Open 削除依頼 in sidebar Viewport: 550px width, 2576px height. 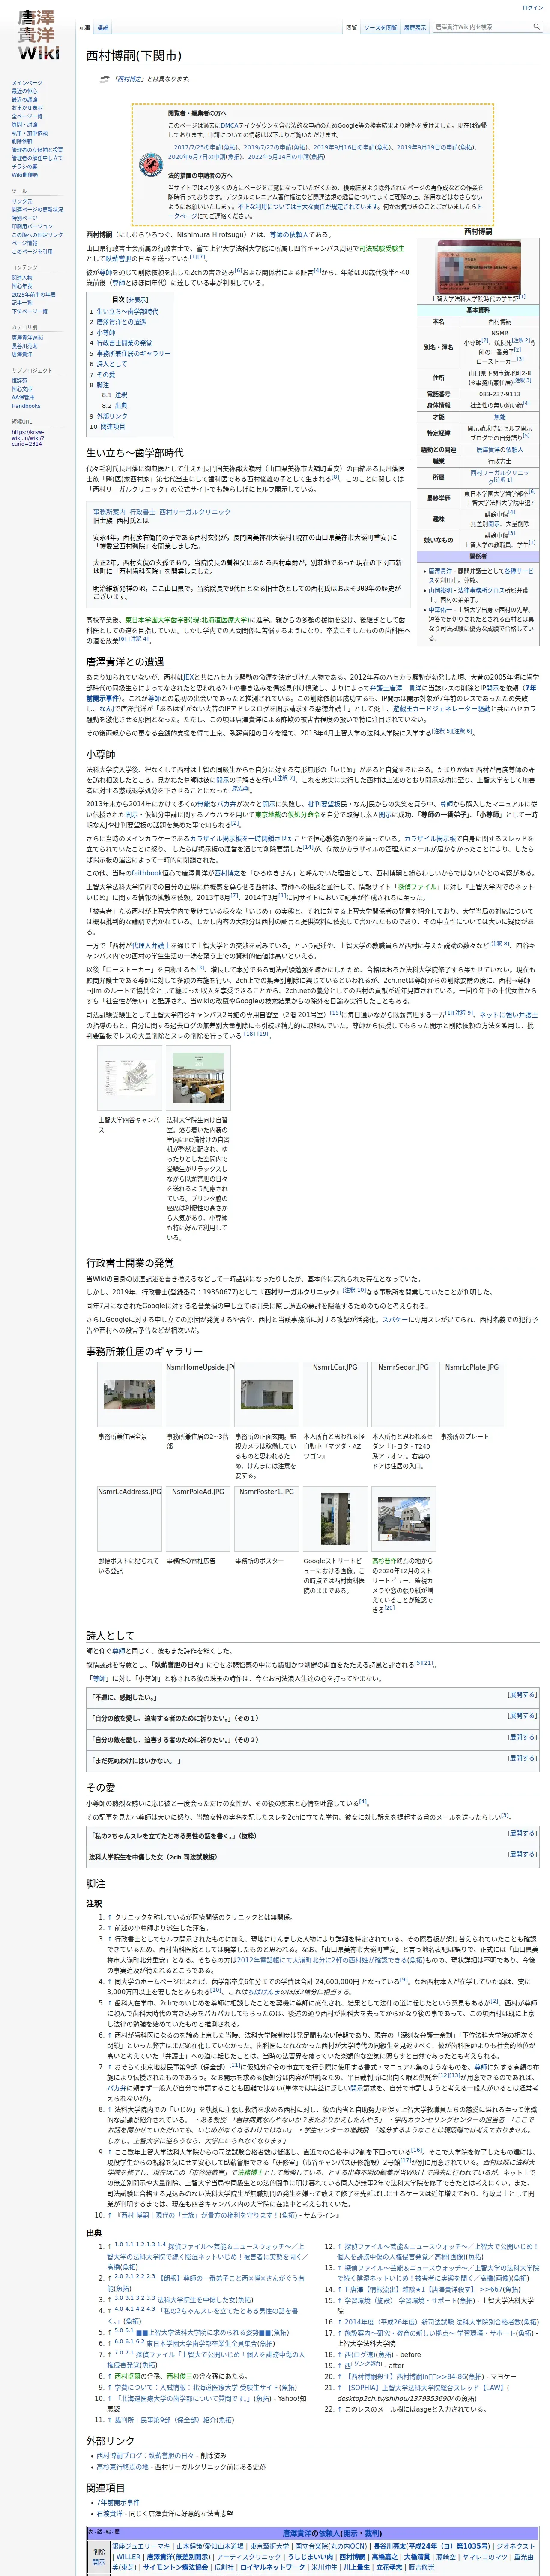tap(22, 141)
